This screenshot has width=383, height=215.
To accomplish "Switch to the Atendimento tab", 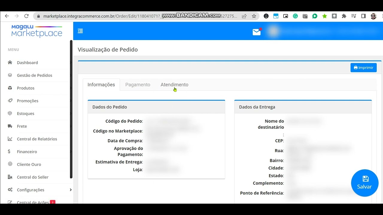I will (x=174, y=85).
